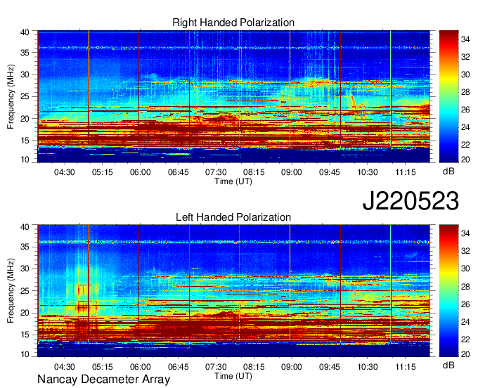Click the 28 value on upper color bar scale
478x388 pixels.
(x=465, y=92)
